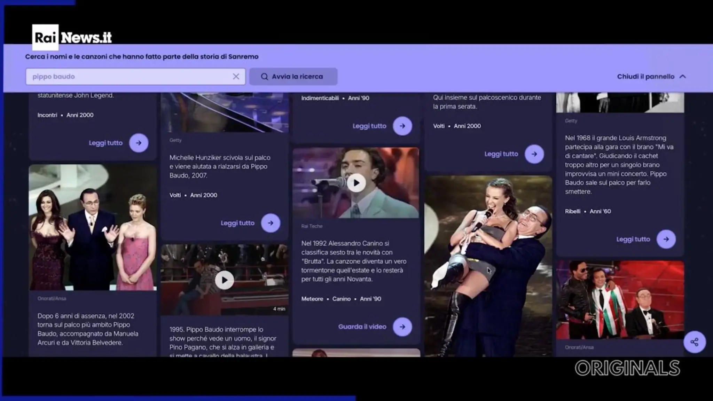Play the 4 min Pino Pagano video
The image size is (713, 401).
click(224, 280)
